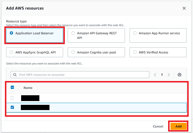The image size is (193, 133).
Task: Select AWS AppSync GraphQL API option
Action: coord(35,52)
